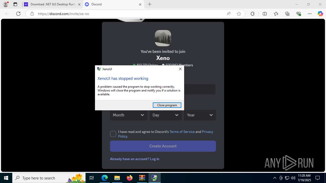326x183 pixels.
Task: Open Settings and more ellipsis menu
Action: click(x=310, y=14)
